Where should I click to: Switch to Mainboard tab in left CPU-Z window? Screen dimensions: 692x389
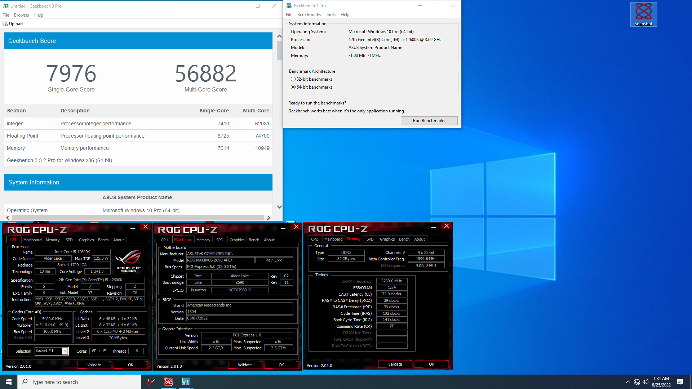pos(32,240)
